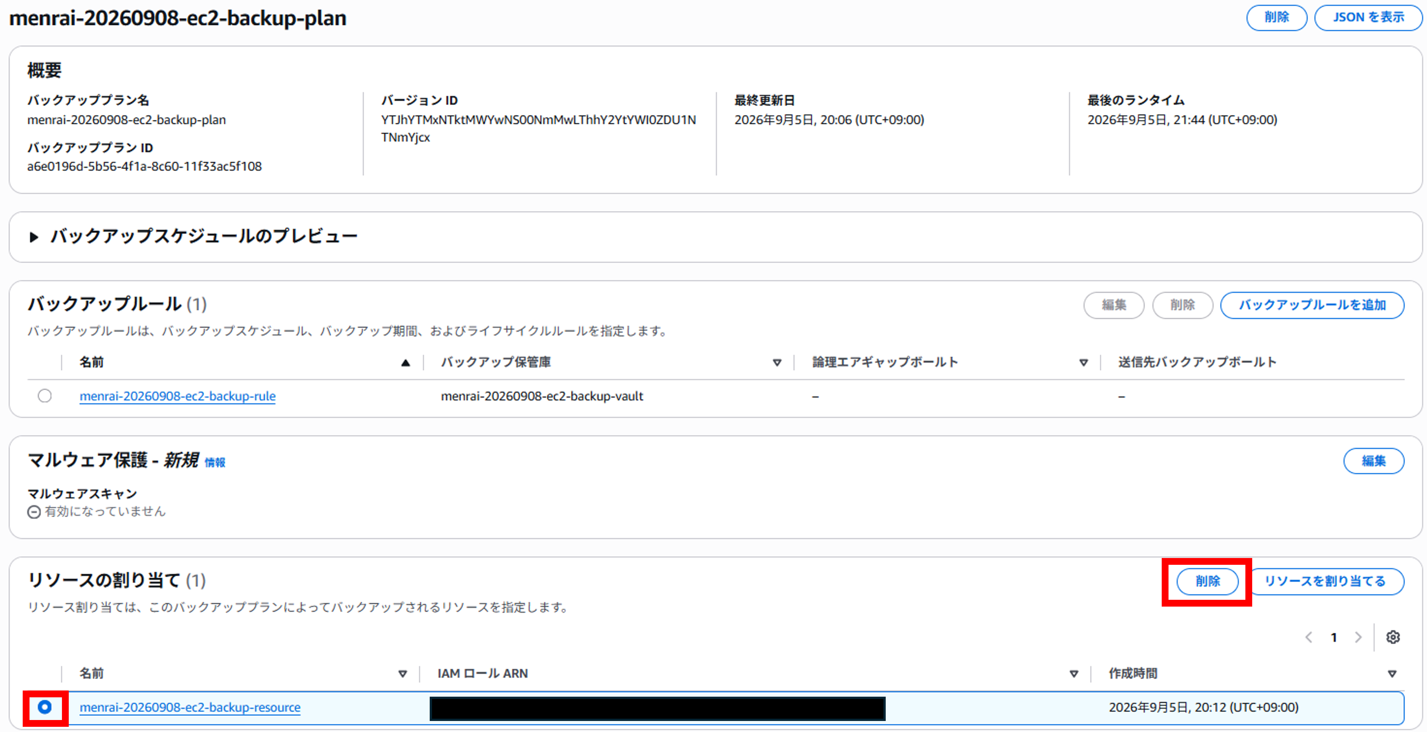This screenshot has width=1427, height=732.
Task: Click 編集 in the backup rules section
Action: point(1113,305)
